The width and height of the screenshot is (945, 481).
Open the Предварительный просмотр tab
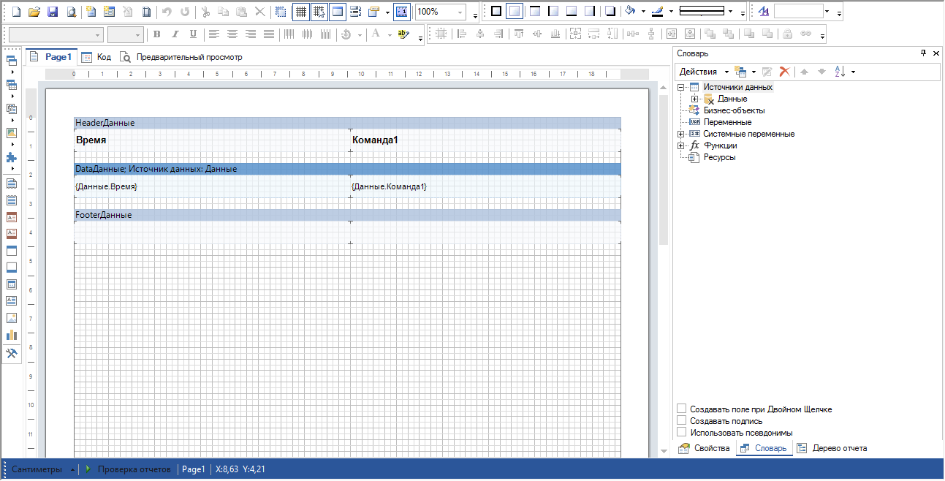point(181,57)
